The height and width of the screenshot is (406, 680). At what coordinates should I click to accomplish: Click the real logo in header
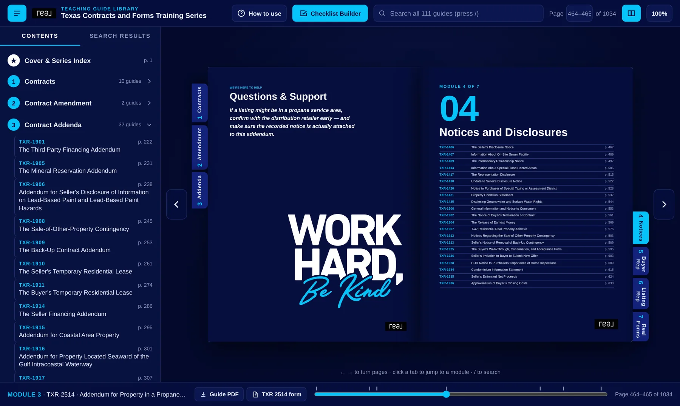(44, 13)
